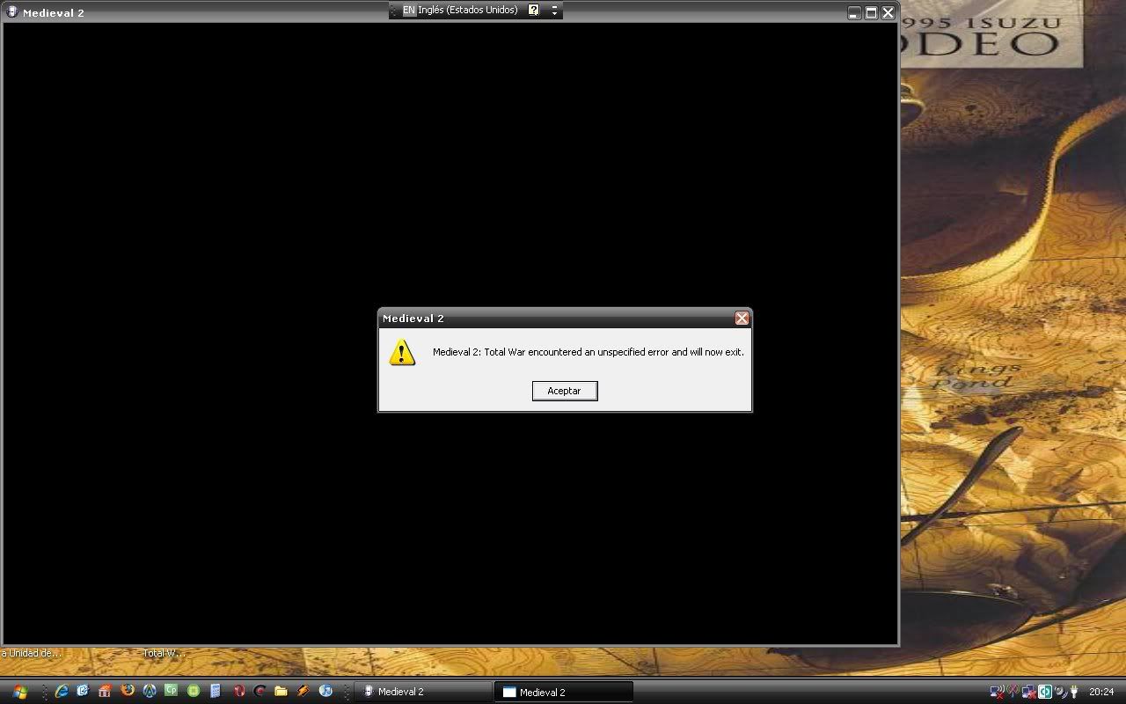Minimize the Medieval 2 game window
This screenshot has width=1126, height=704.
pyautogui.click(x=854, y=12)
